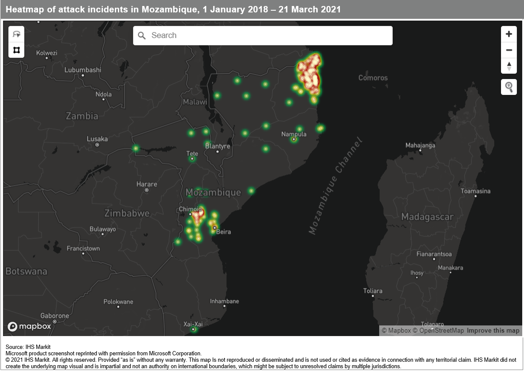The height and width of the screenshot is (381, 524).
Task: Open the Improve this map link
Action: pyautogui.click(x=493, y=331)
